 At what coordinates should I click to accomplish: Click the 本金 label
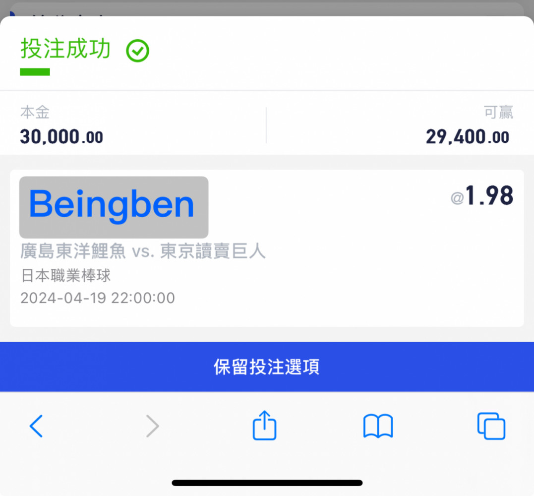coord(35,112)
